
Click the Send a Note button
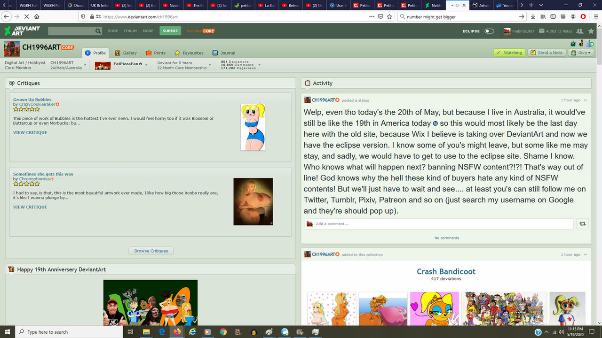click(547, 53)
